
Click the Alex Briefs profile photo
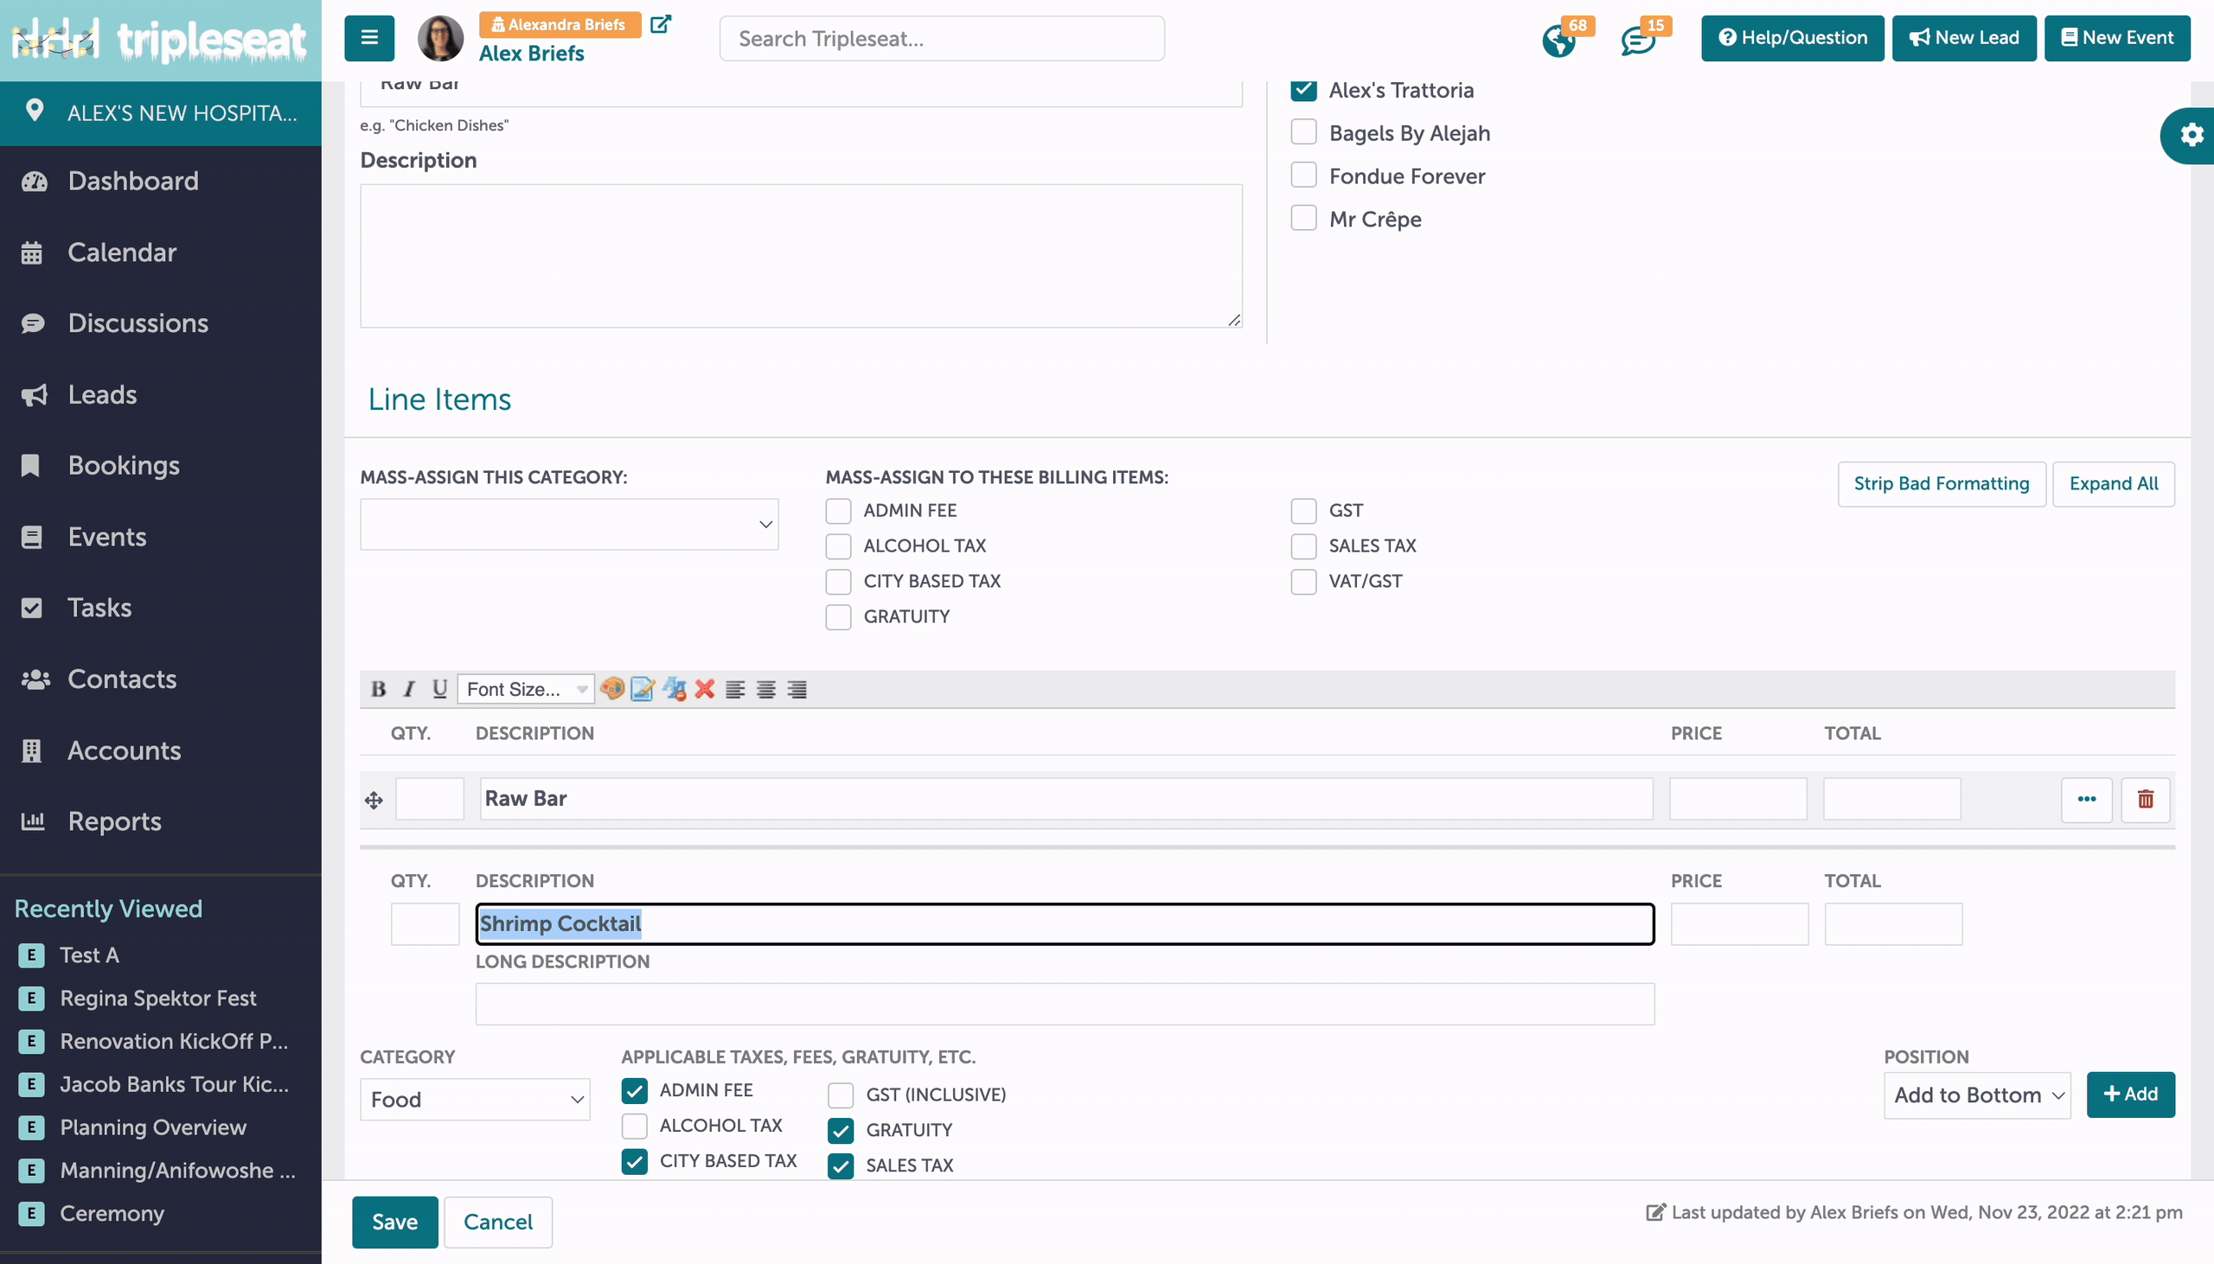tap(441, 38)
